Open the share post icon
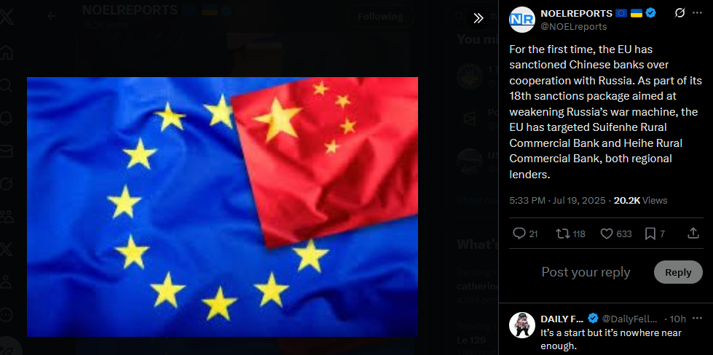 693,233
